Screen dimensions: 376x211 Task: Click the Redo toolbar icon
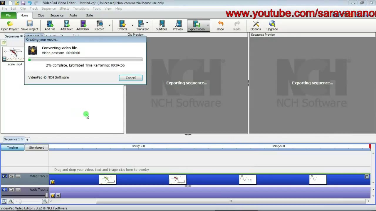coord(237,25)
